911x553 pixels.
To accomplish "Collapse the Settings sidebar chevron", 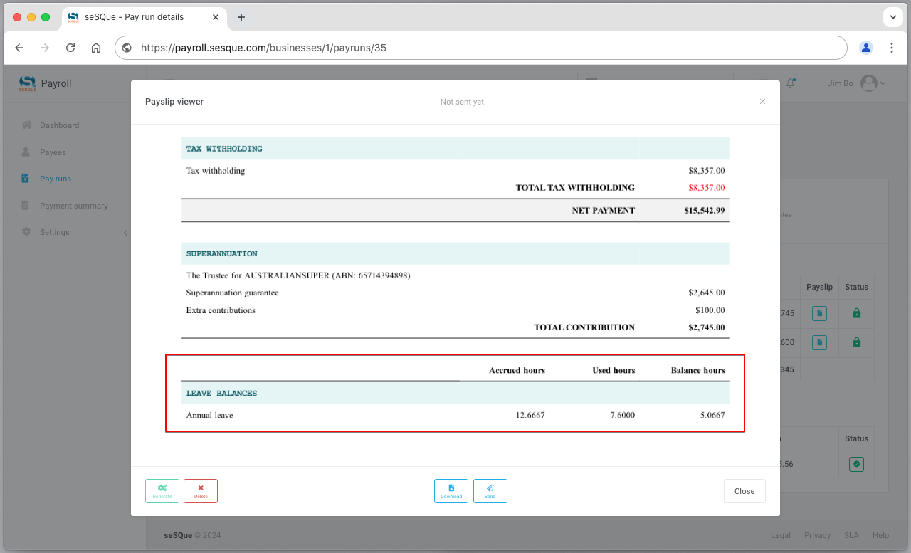I will pyautogui.click(x=125, y=233).
